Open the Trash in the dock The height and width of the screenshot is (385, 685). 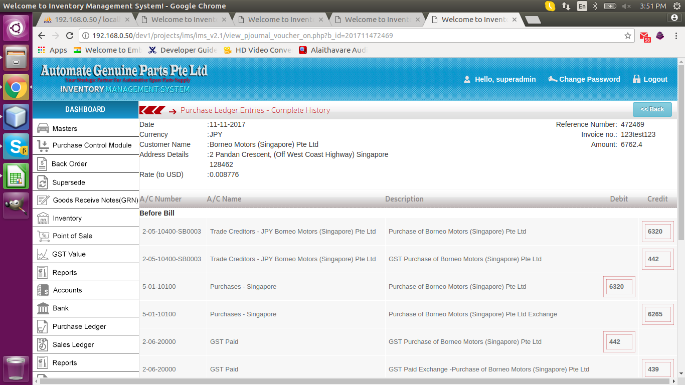pyautogui.click(x=16, y=369)
